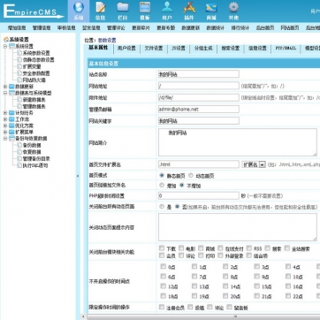Click the 扩展菜单 folder icon in tree
Viewport: 320px width, 320px height.
(x=11, y=132)
